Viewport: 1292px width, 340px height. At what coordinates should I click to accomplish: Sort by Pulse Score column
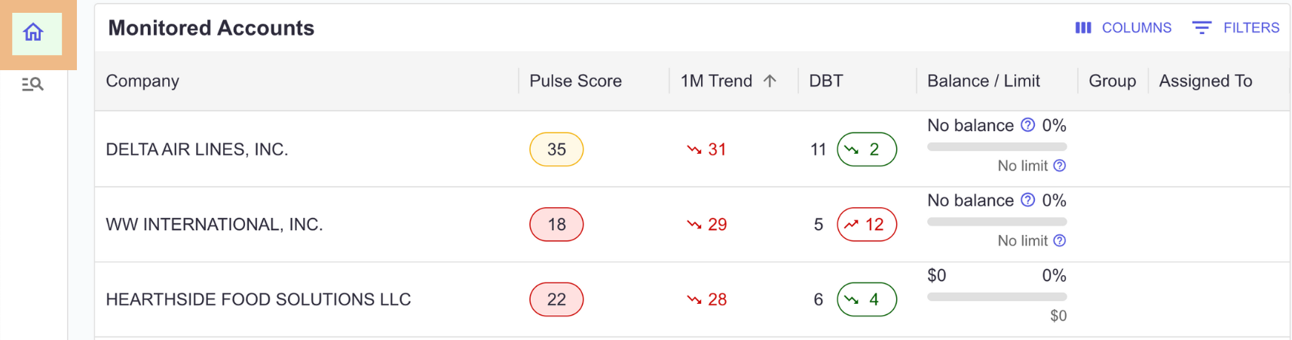click(575, 81)
